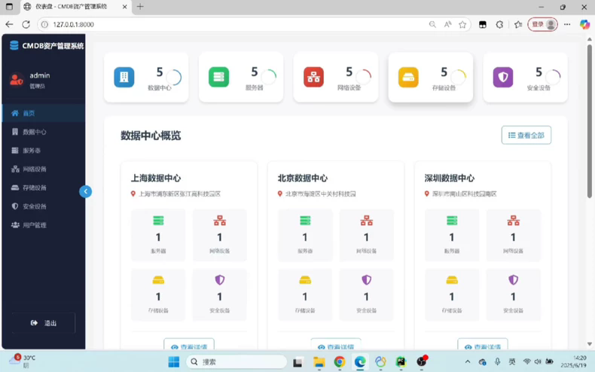This screenshot has height=372, width=595.
Task: Select 网络设备 sidebar menu item
Action: (x=34, y=169)
